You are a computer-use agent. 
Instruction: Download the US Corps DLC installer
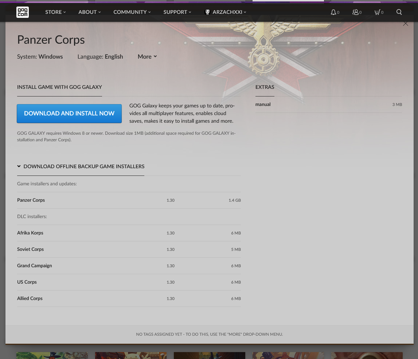click(129, 282)
